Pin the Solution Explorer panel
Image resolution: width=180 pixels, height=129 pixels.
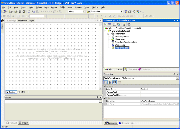(x=174, y=20)
